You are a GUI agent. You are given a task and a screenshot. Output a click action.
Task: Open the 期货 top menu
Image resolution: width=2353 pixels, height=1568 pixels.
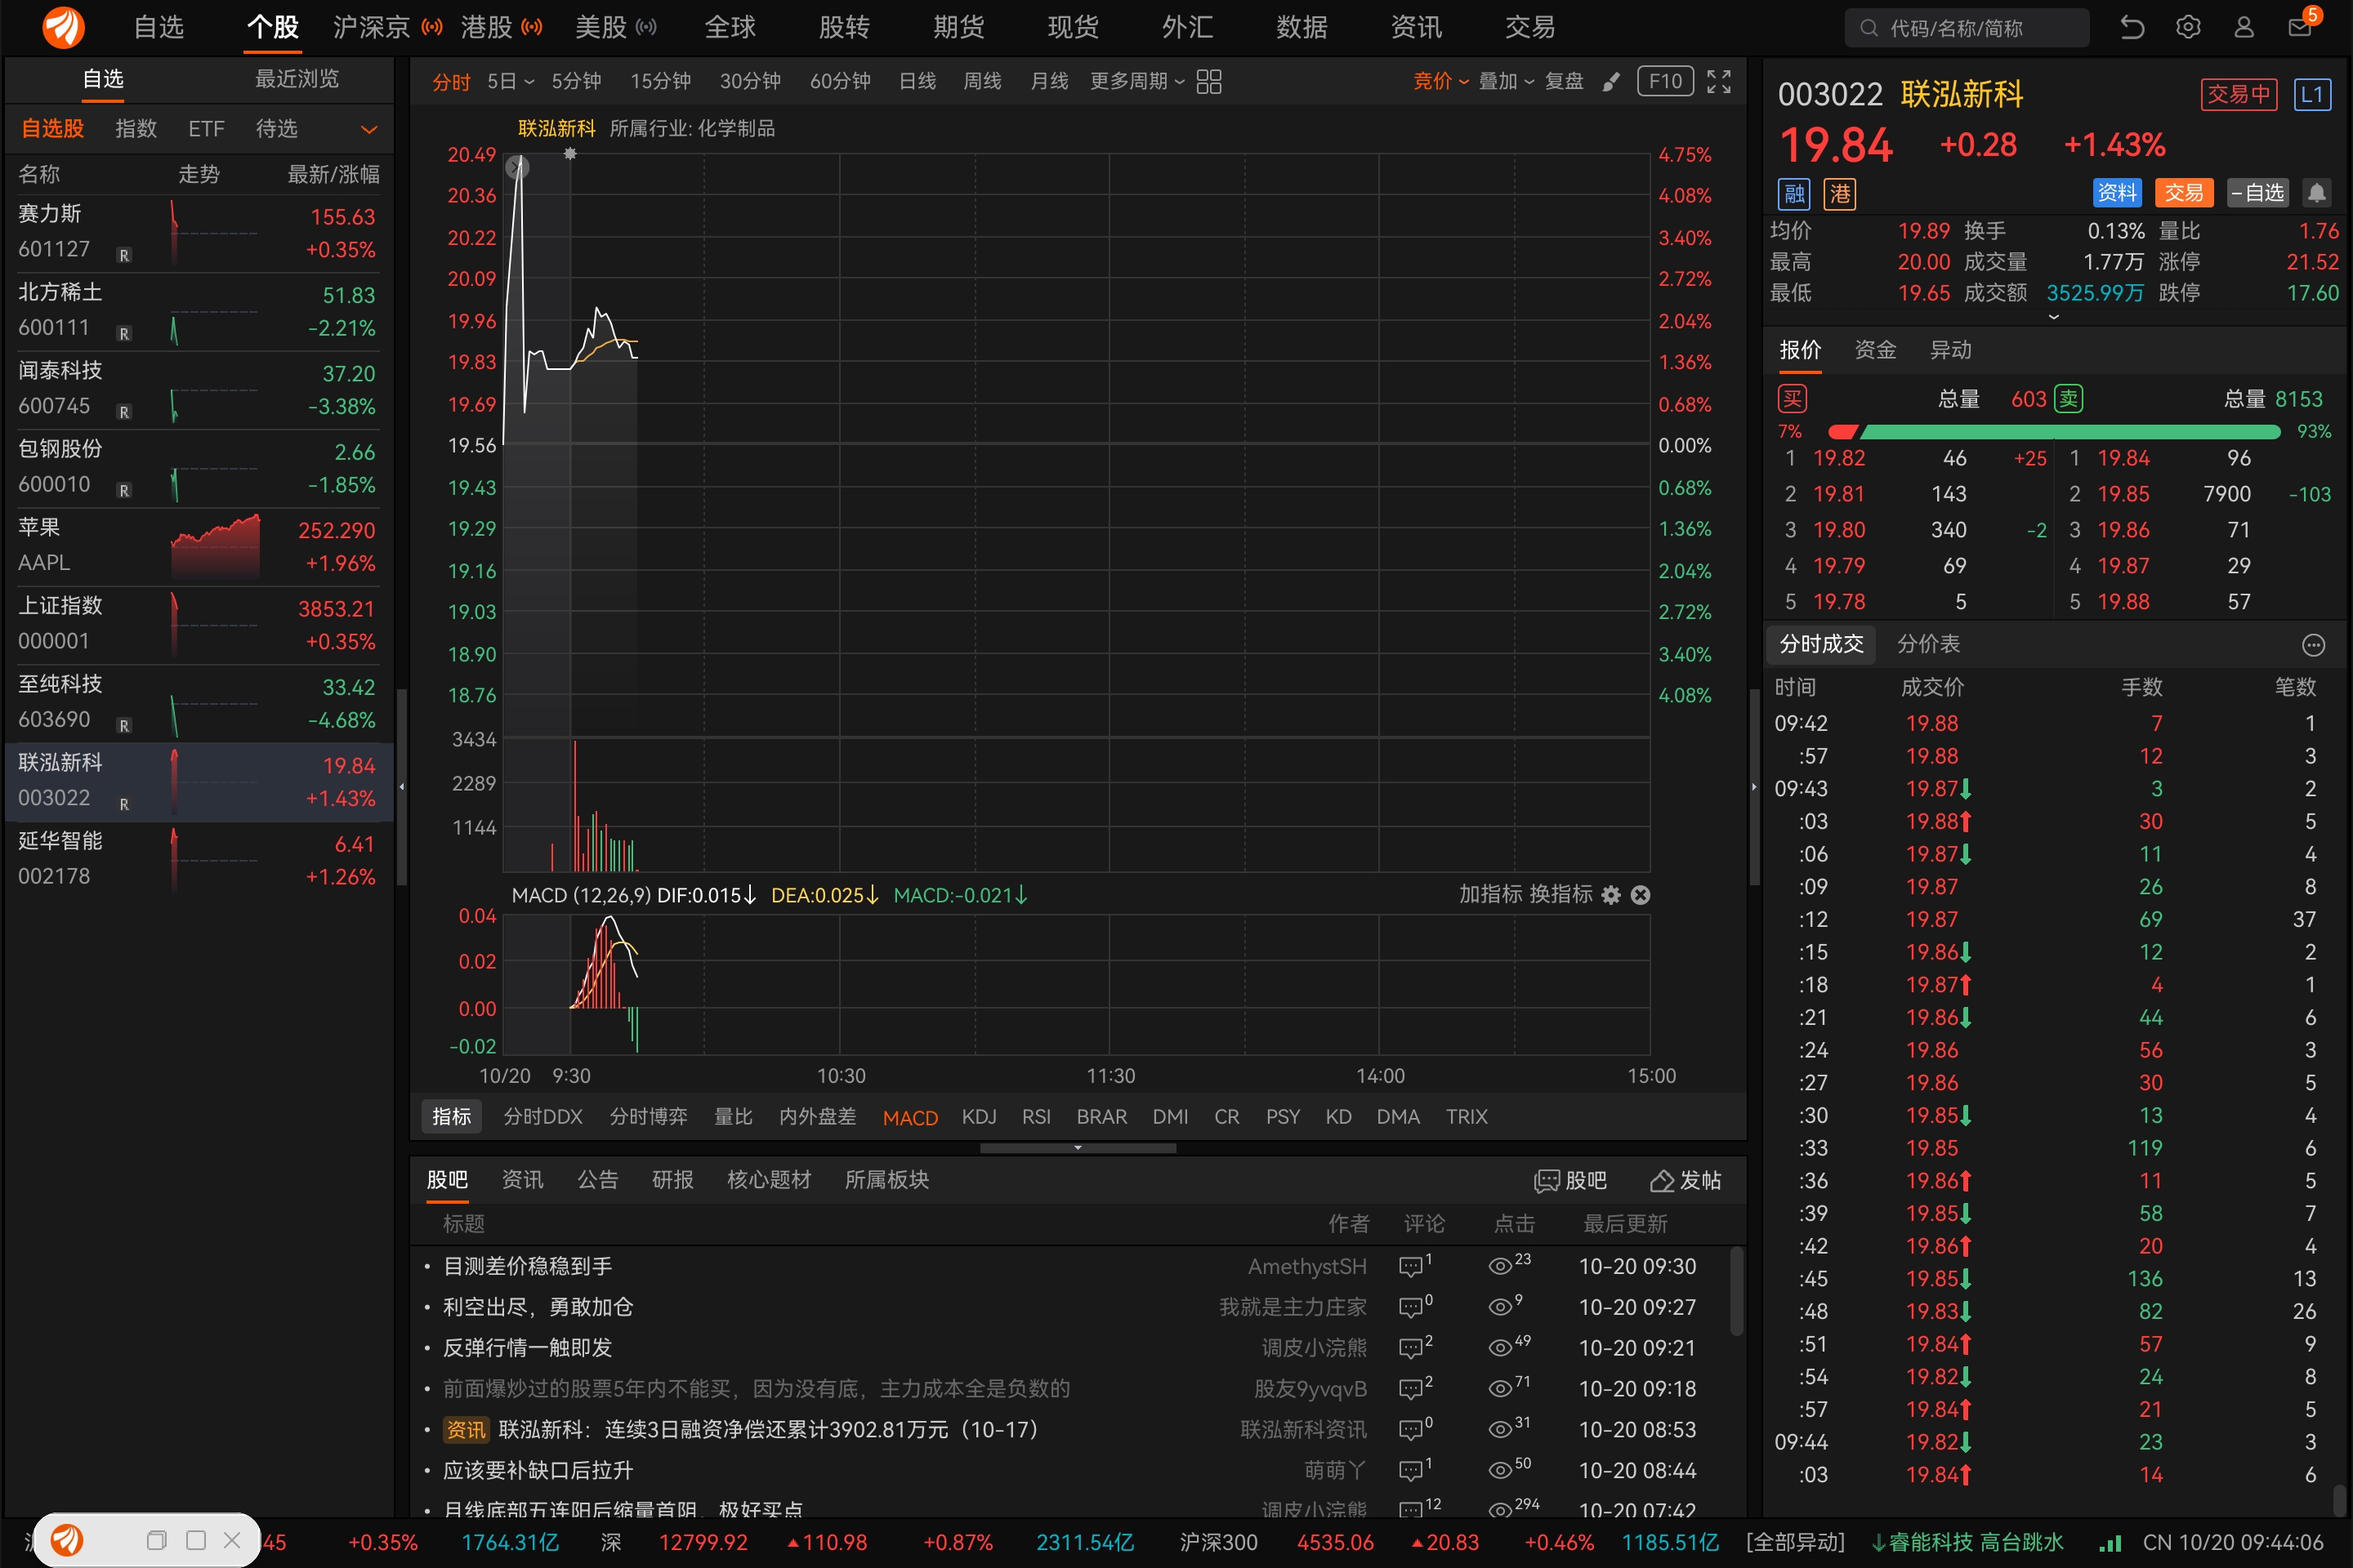click(958, 28)
